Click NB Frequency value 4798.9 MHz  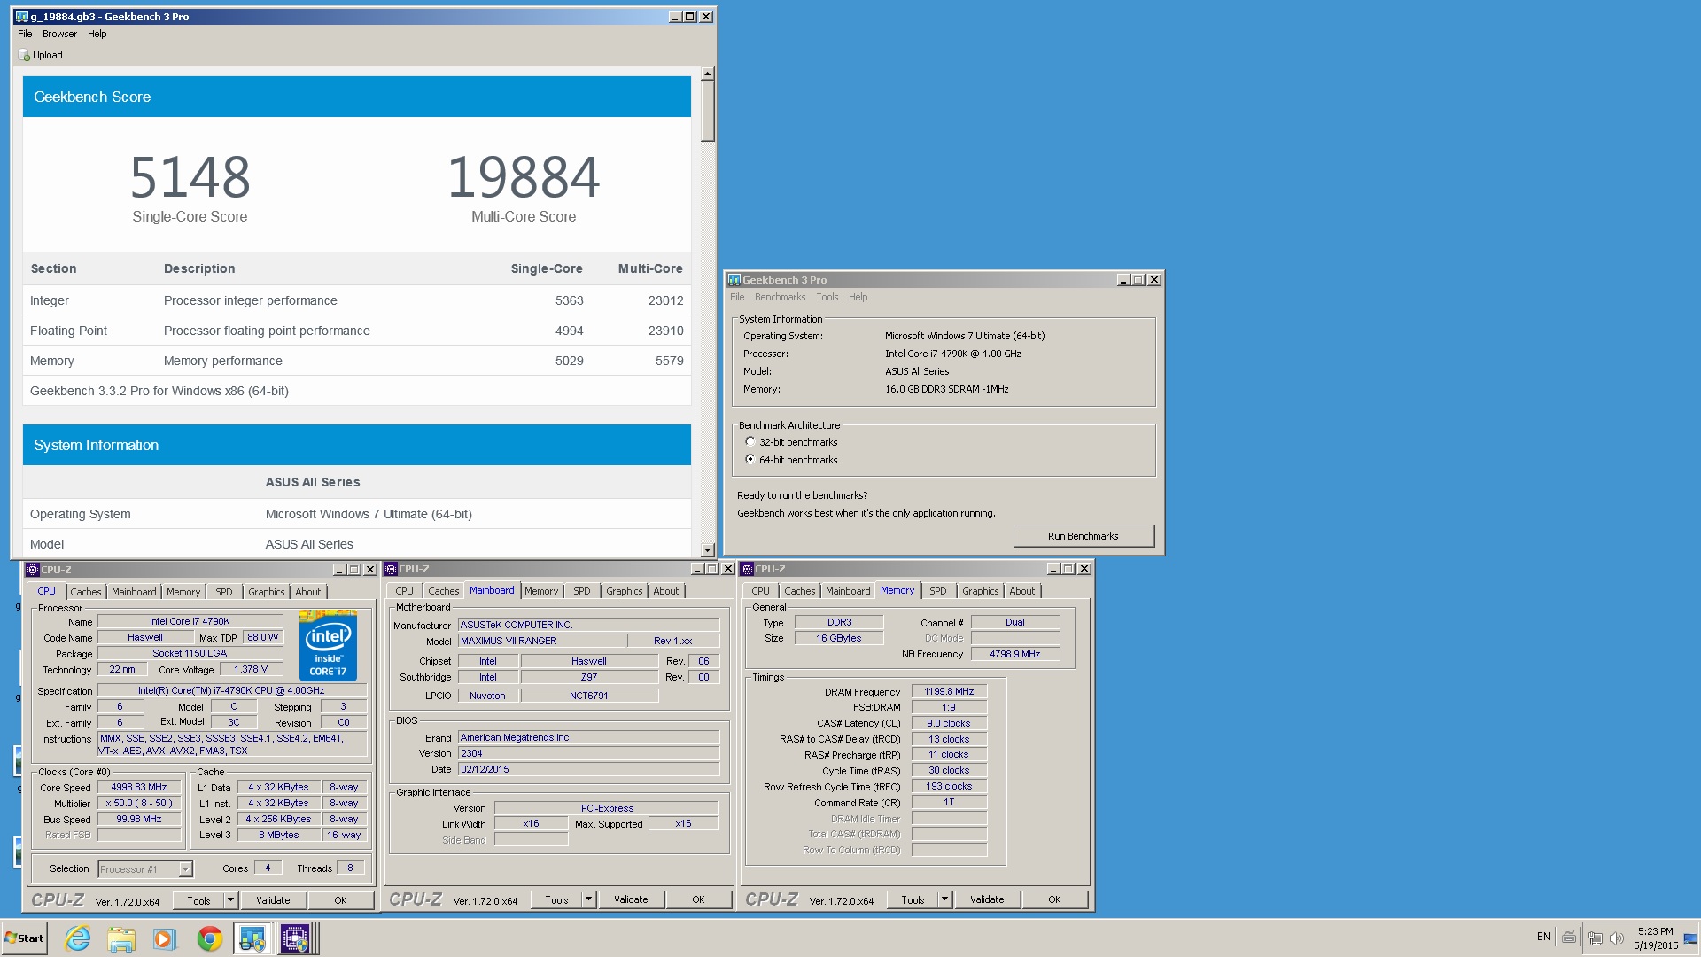pos(1015,654)
